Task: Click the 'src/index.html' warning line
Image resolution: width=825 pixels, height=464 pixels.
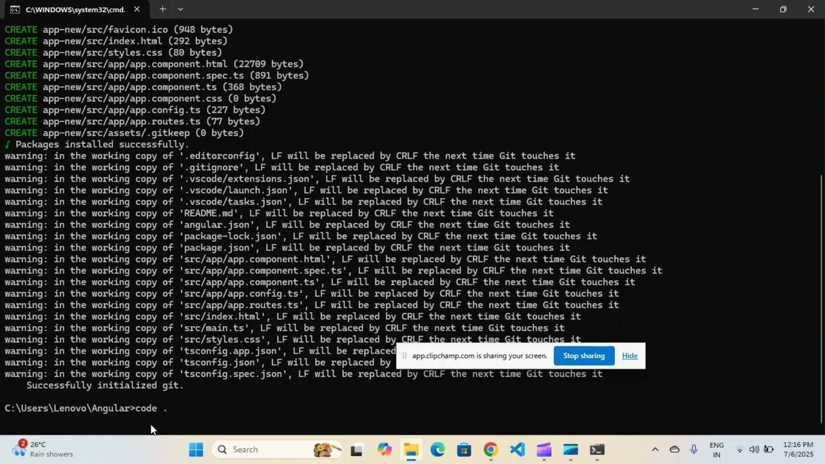Action: (x=293, y=316)
